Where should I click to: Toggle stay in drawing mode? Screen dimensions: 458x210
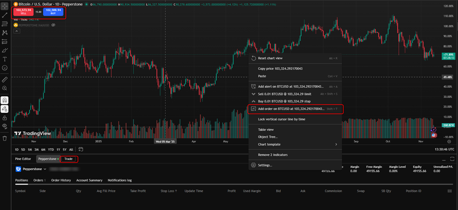pyautogui.click(x=5, y=109)
